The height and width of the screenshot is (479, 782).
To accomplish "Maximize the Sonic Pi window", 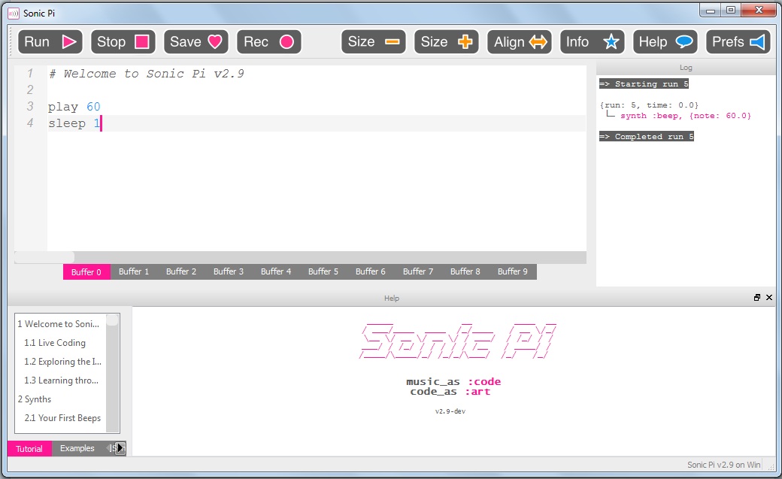I will (x=731, y=10).
